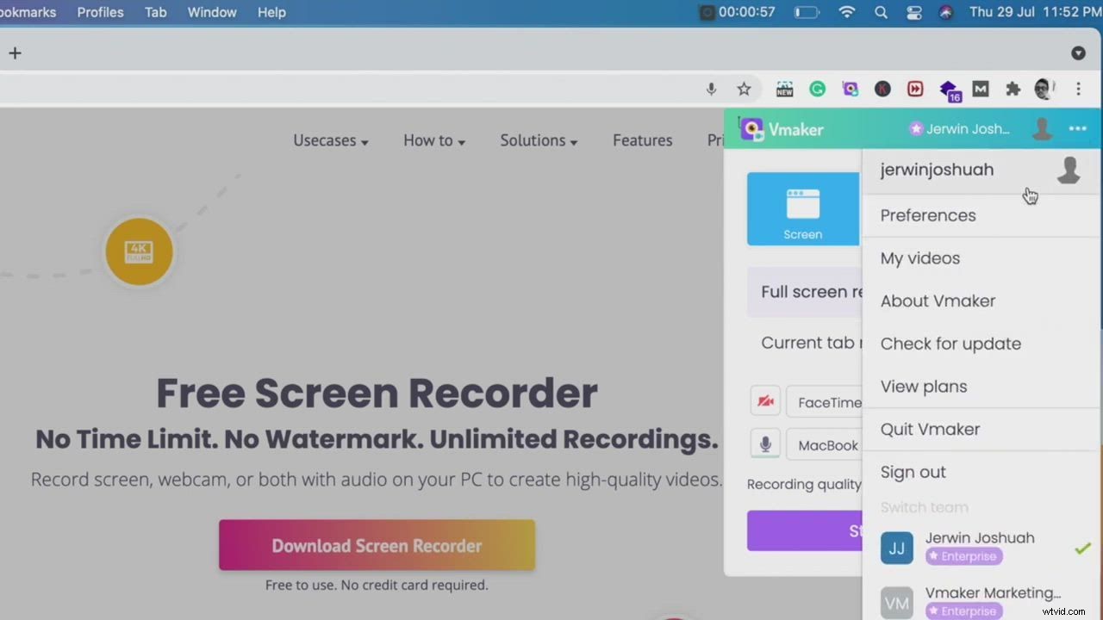
Task: Click the Download Screen Recorder button
Action: [377, 545]
